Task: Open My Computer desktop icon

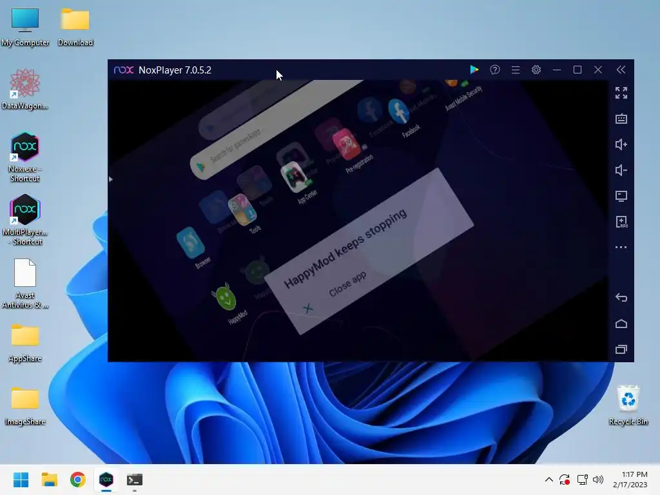Action: tap(25, 27)
